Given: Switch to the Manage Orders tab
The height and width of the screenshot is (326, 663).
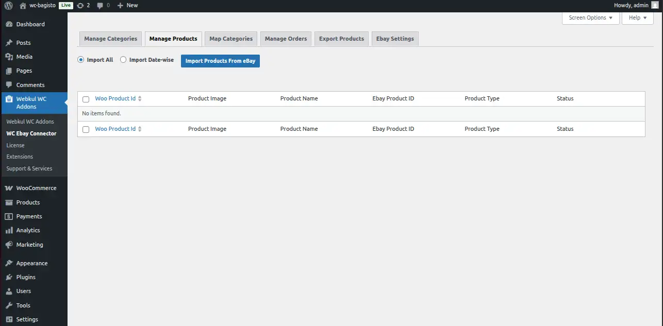Looking at the screenshot, I should (286, 38).
